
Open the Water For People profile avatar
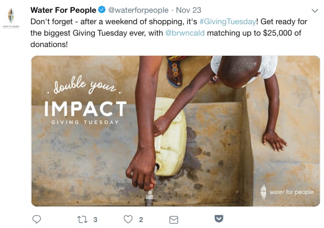coord(11,18)
